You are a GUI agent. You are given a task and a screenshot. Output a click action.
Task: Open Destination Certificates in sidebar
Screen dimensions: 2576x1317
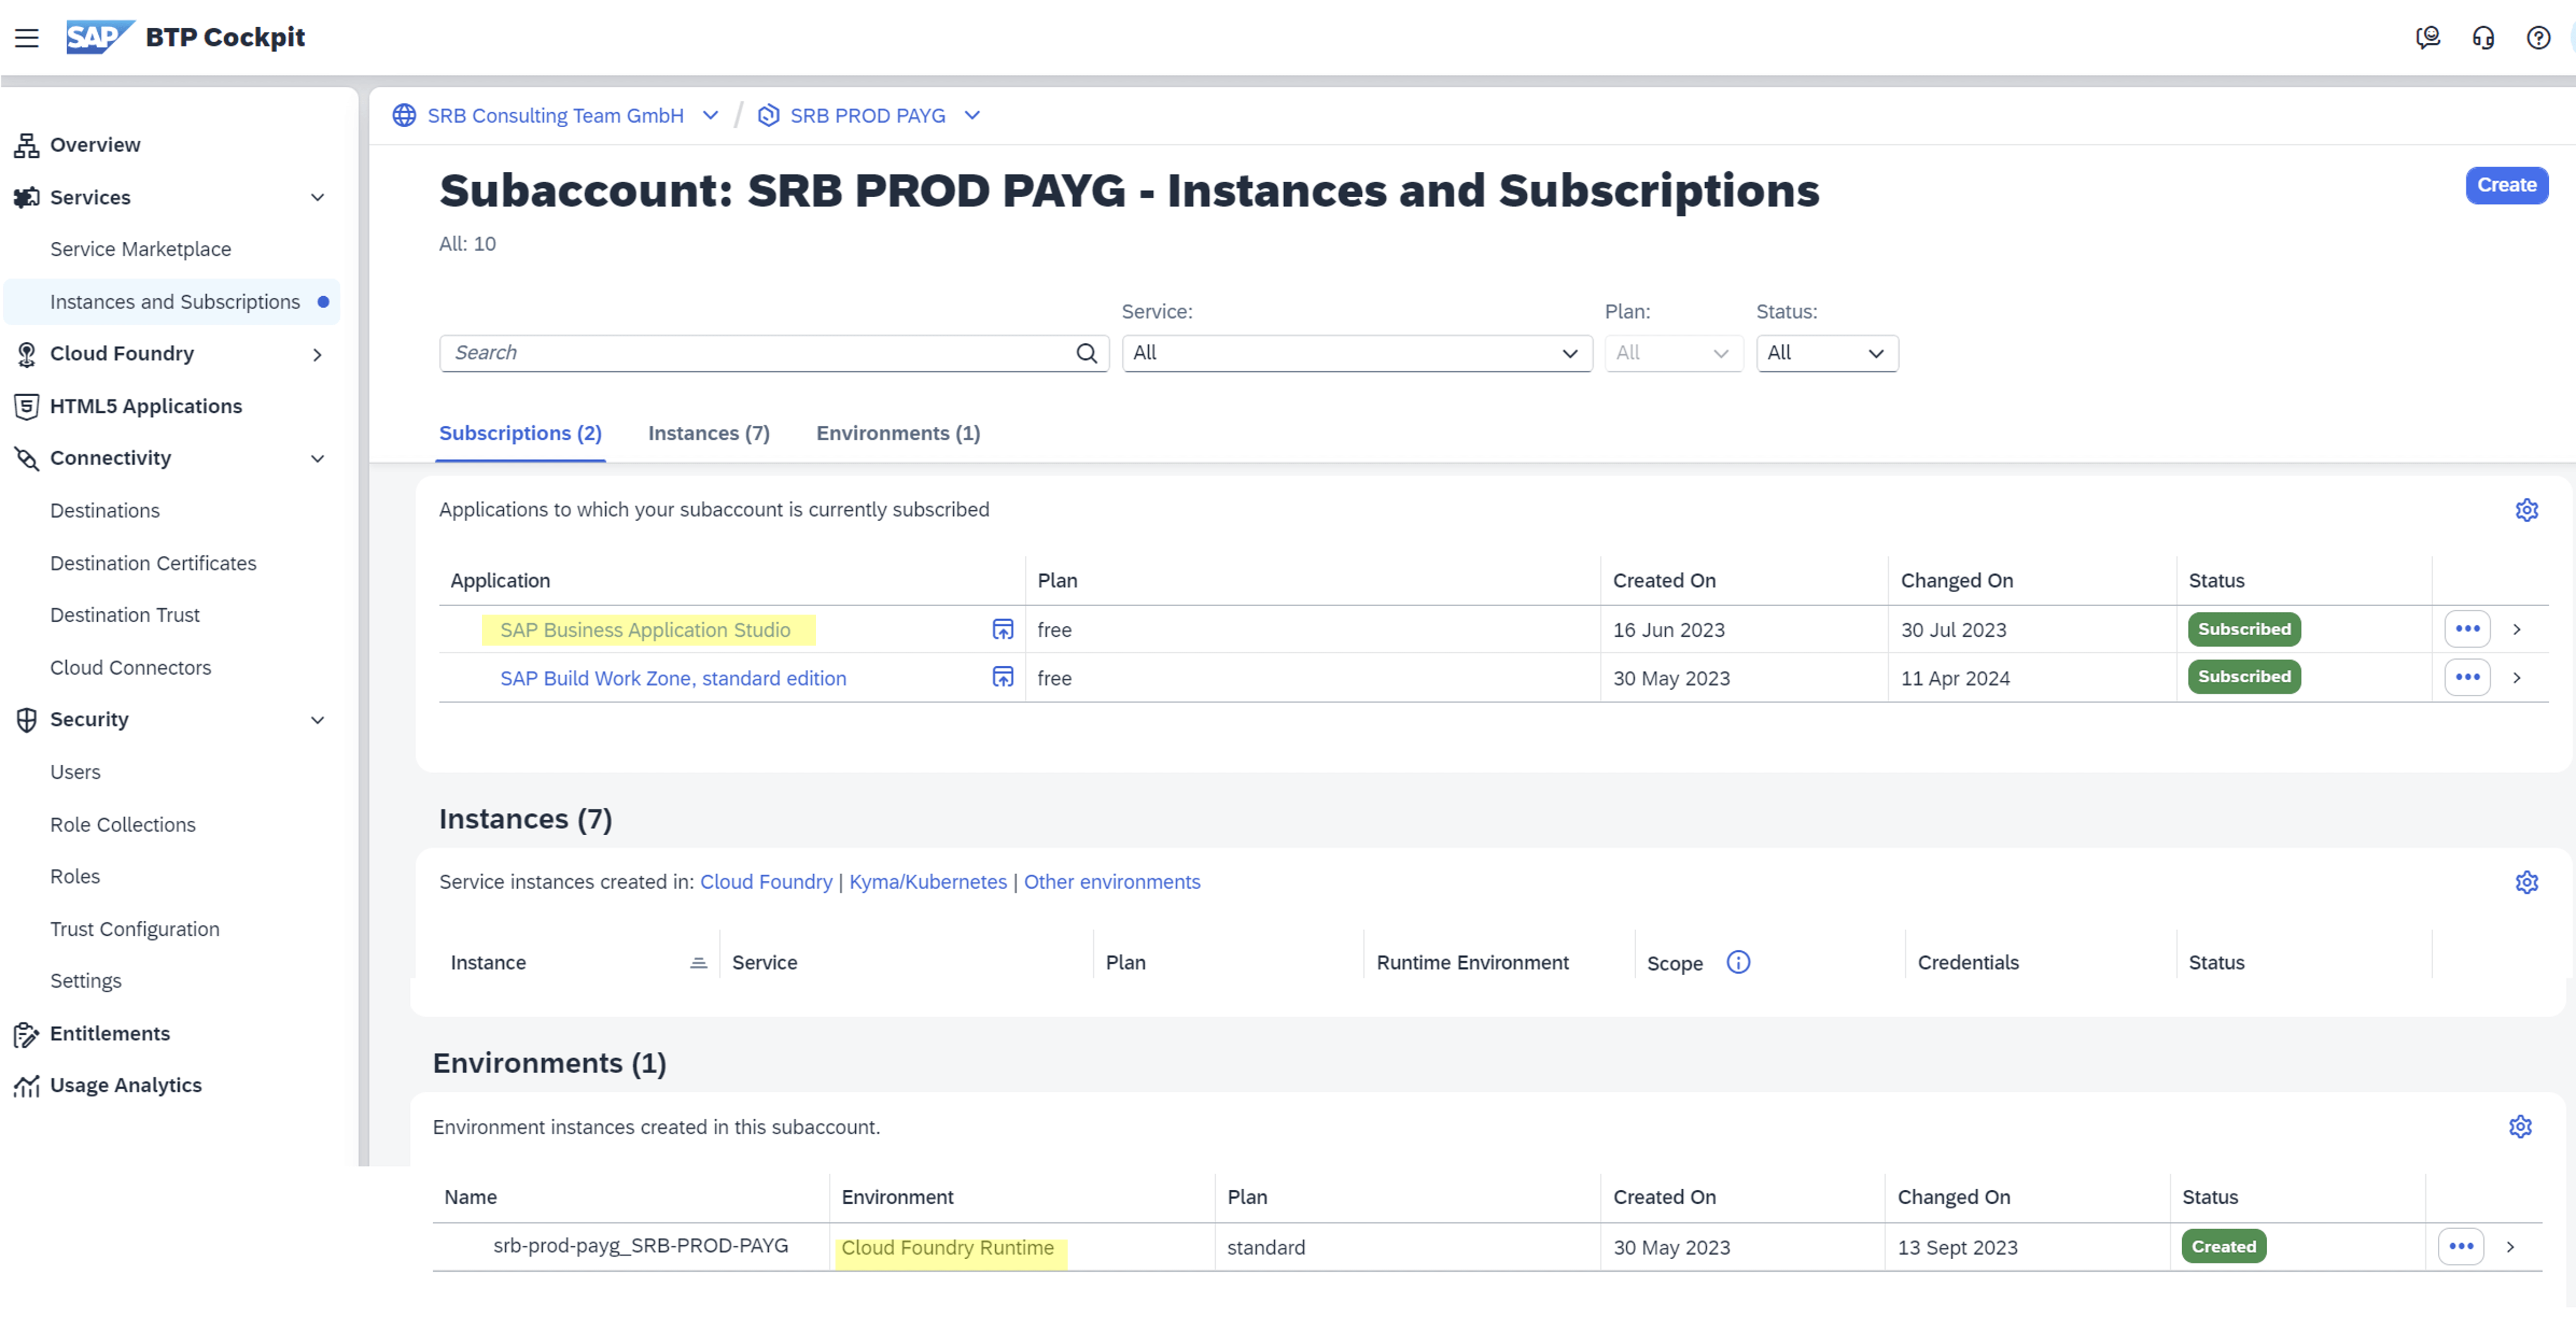[153, 563]
